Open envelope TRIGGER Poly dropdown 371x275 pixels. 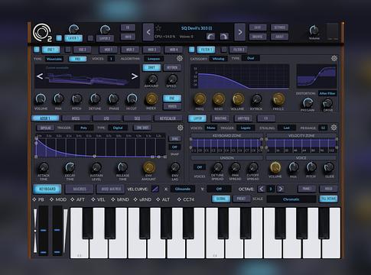tap(83, 128)
